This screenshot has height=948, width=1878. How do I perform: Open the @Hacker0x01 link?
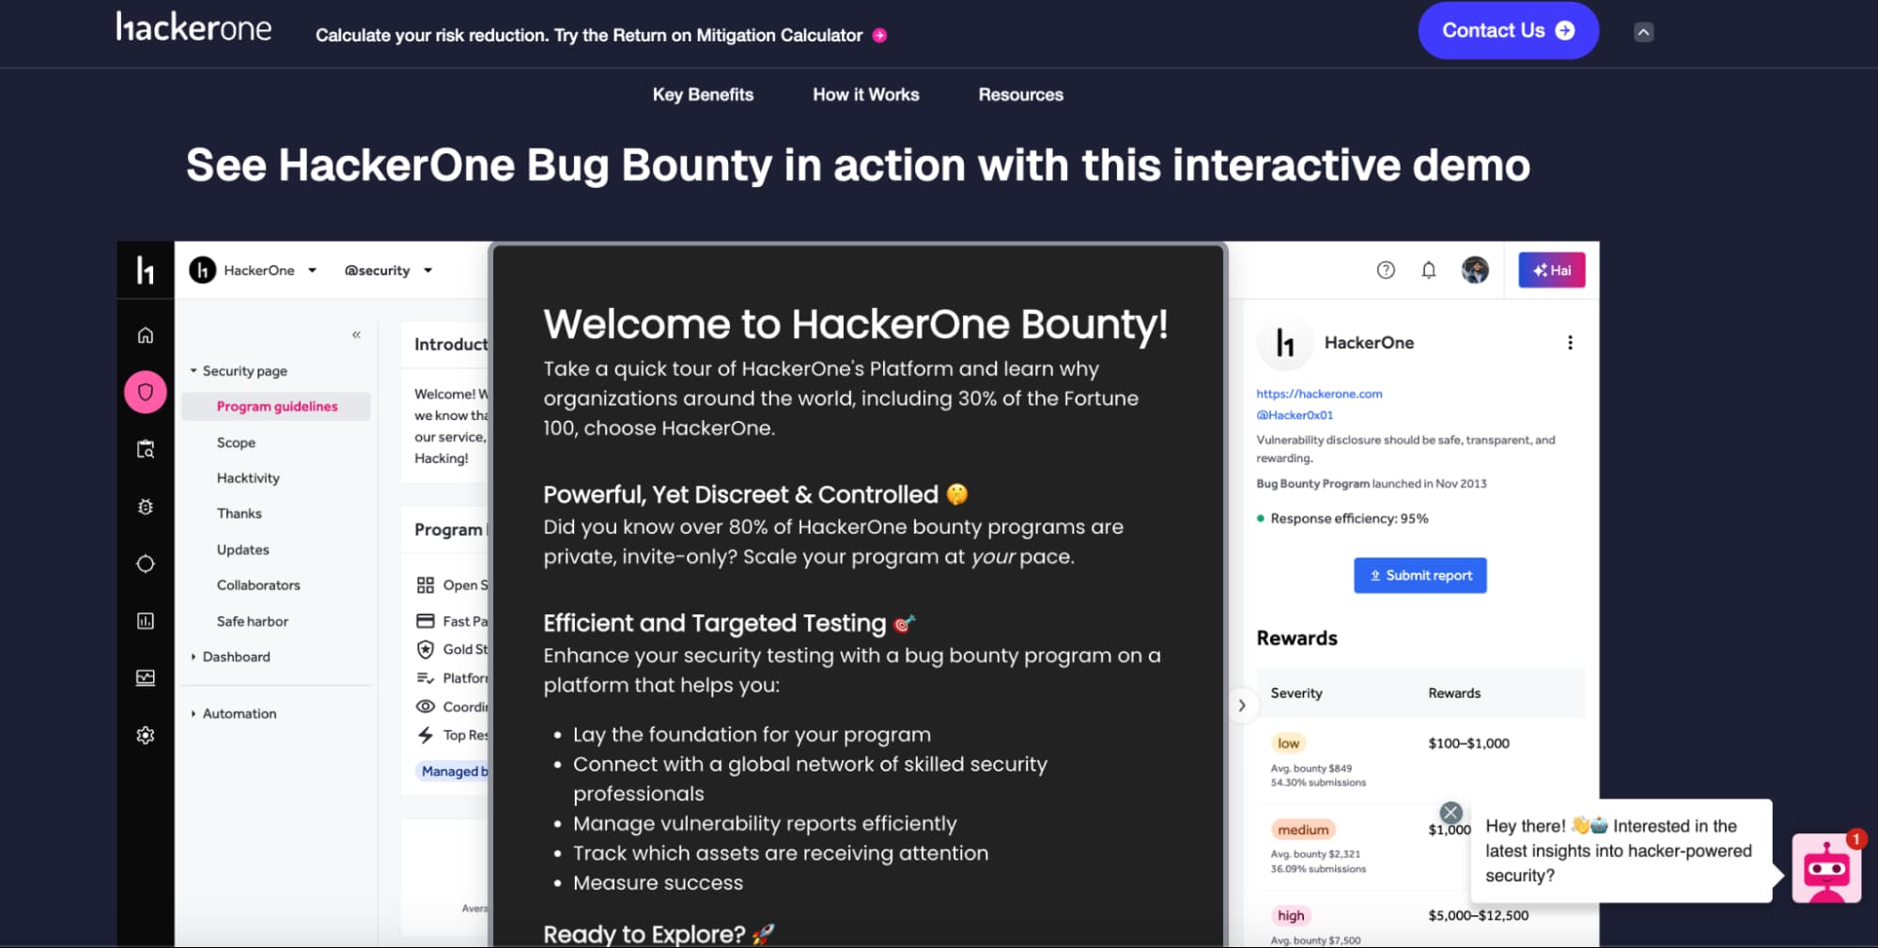point(1295,415)
